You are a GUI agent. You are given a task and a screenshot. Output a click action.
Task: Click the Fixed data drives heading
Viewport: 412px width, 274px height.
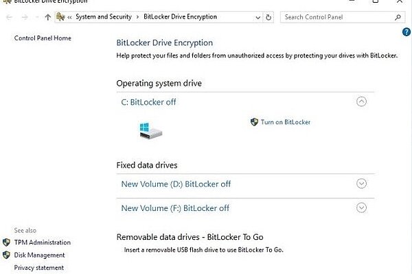(x=147, y=165)
